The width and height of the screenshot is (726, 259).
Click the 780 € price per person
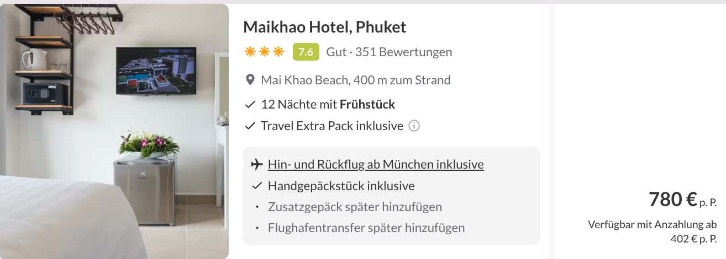coord(682,199)
